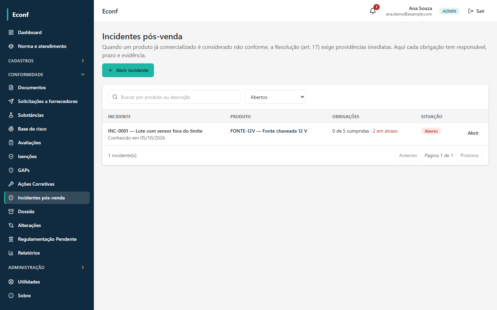Open incident INC-0001 via Abrir link
The width and height of the screenshot is (497, 310).
473,133
